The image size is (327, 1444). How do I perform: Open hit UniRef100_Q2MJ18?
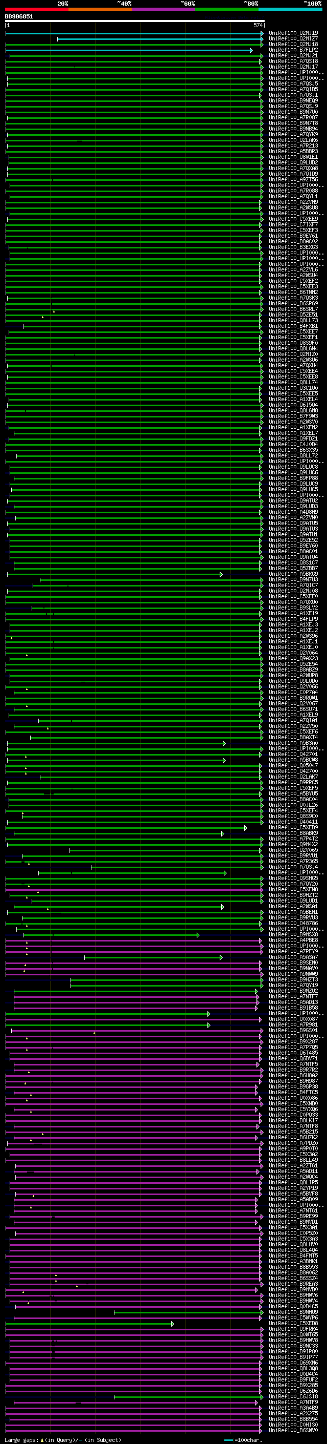293,44
